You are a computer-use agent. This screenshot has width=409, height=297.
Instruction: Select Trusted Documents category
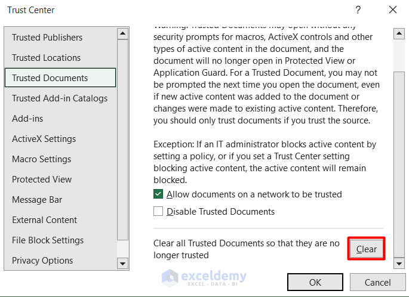coord(50,78)
